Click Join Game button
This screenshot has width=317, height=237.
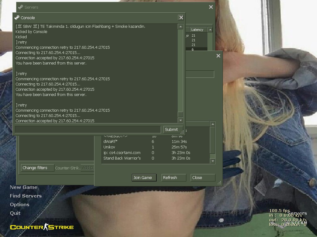pos(144,177)
